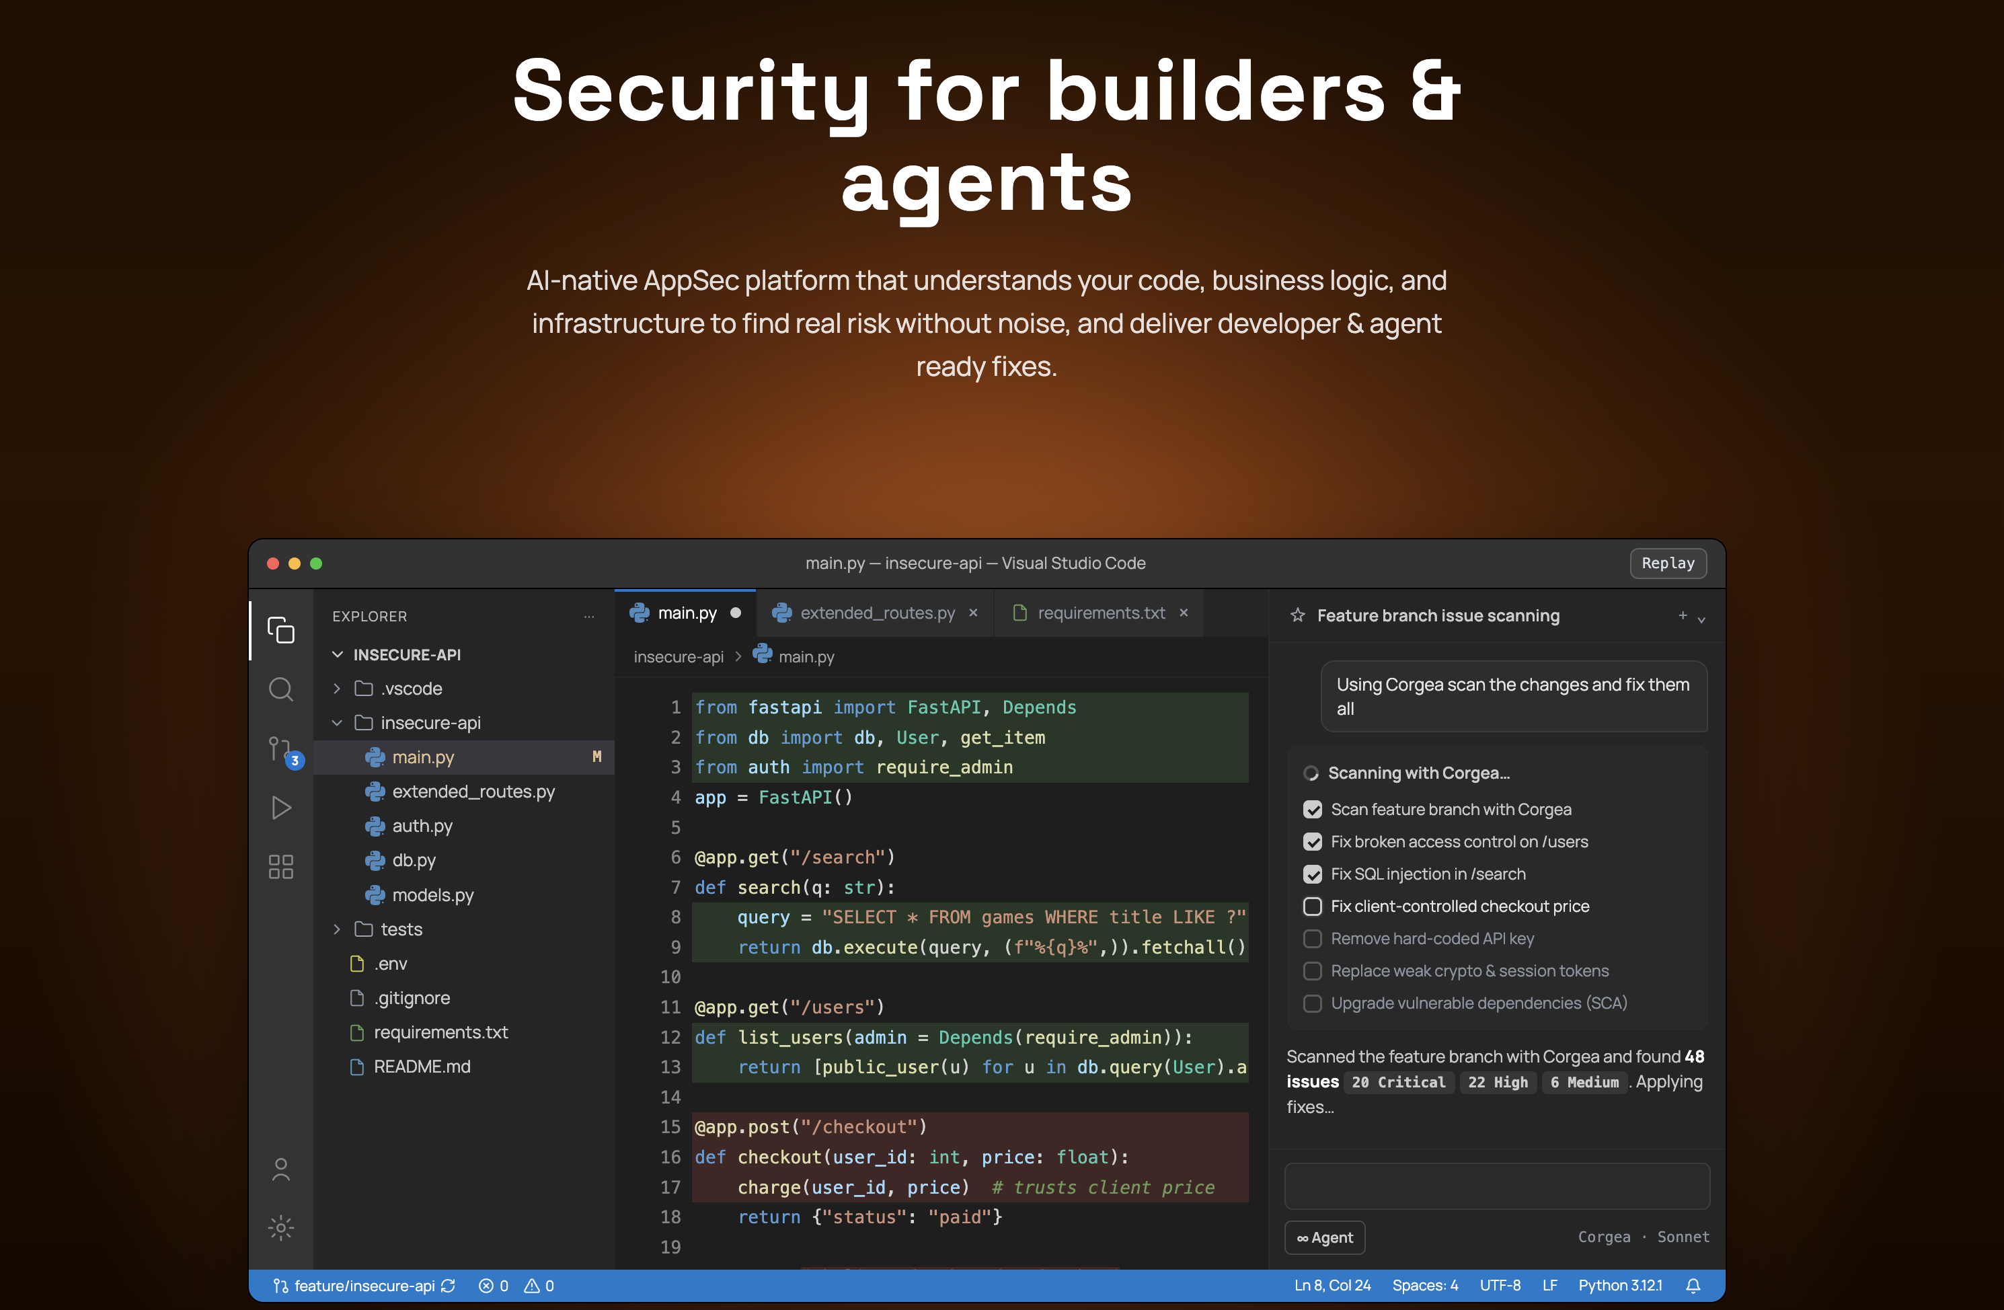Image resolution: width=2004 pixels, height=1310 pixels.
Task: Switch to the main.py tab
Action: 685,613
